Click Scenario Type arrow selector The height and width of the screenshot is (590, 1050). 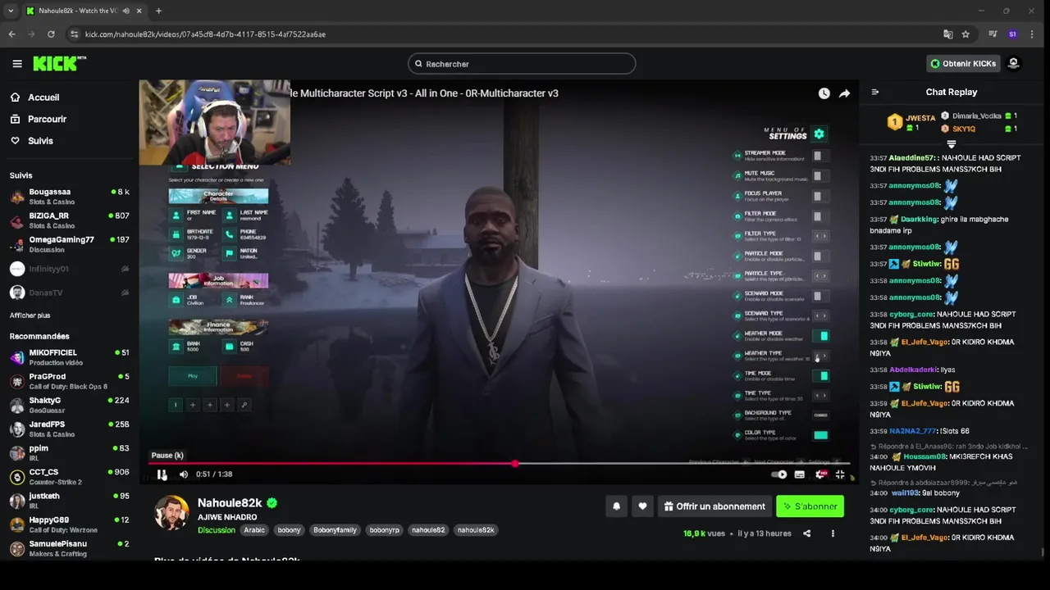(820, 315)
